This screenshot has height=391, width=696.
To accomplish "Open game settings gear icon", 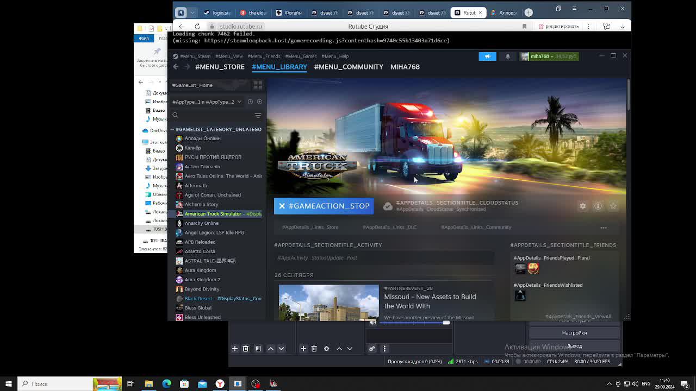I will [583, 206].
